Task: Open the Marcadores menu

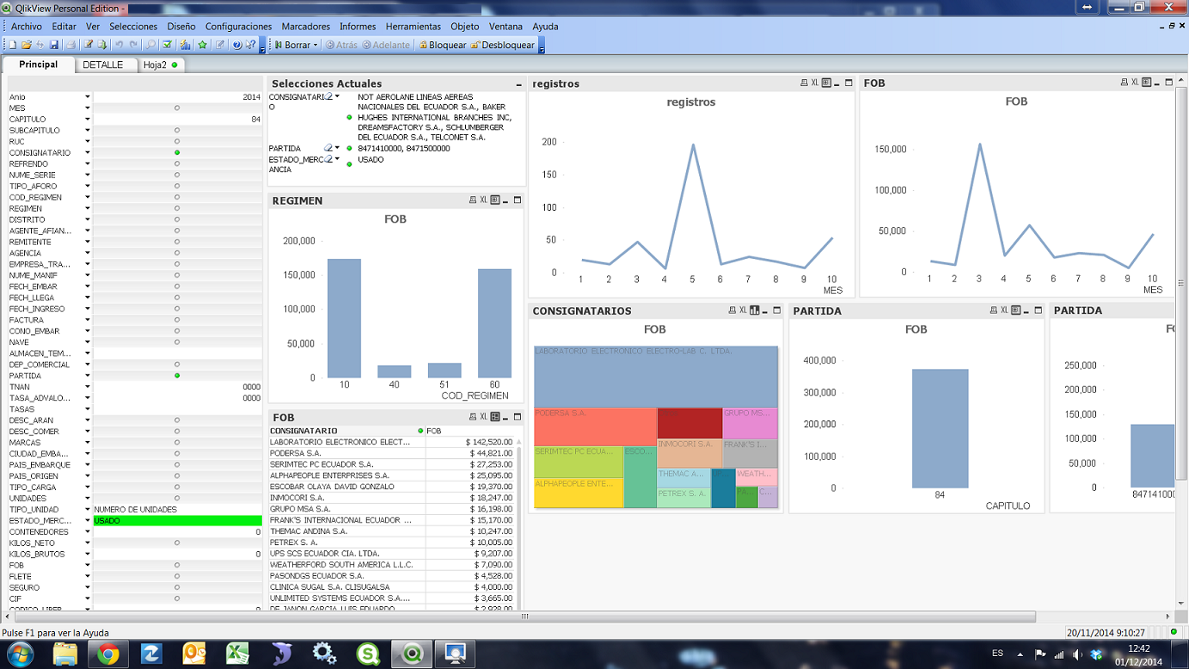Action: click(x=305, y=27)
